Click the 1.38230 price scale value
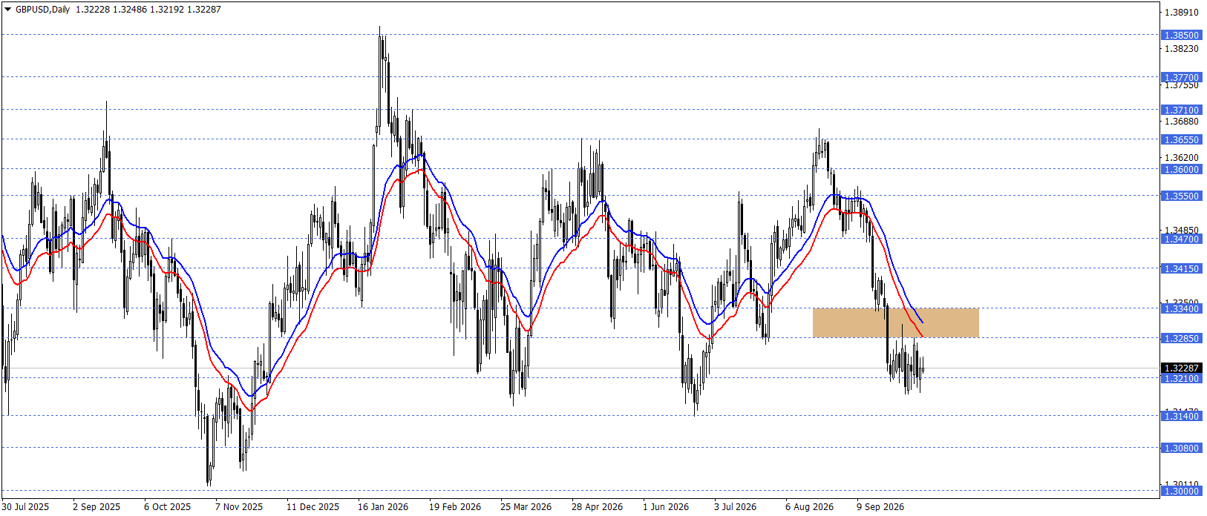1207x516 pixels. pyautogui.click(x=1181, y=49)
